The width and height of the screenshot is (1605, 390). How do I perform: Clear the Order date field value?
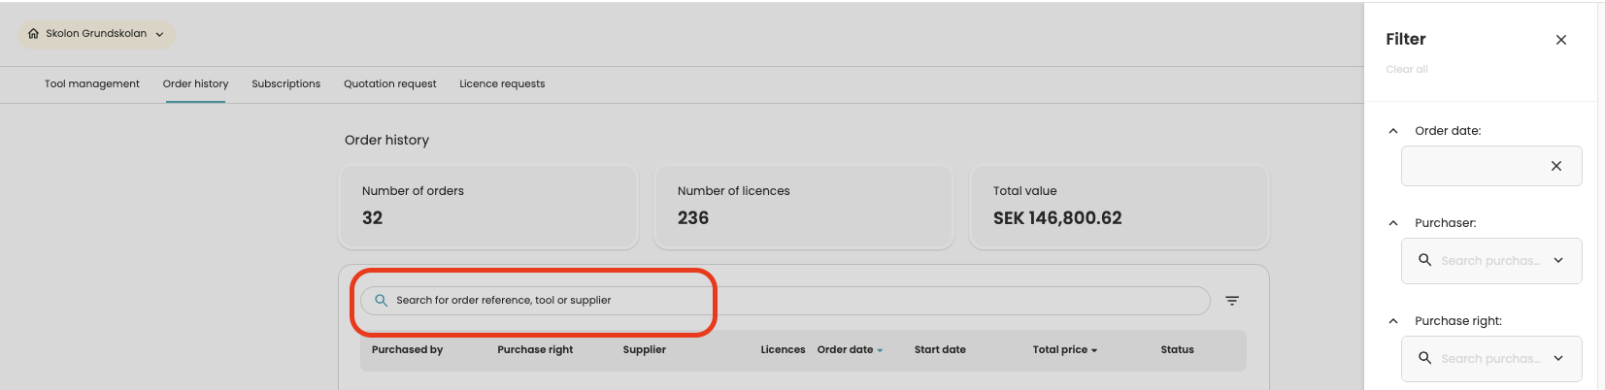click(x=1556, y=166)
